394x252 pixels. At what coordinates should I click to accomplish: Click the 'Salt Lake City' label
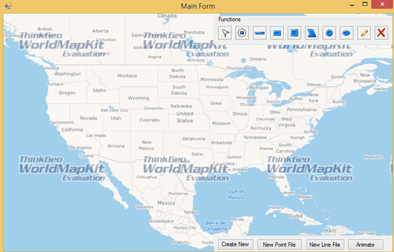pyautogui.click(x=114, y=110)
